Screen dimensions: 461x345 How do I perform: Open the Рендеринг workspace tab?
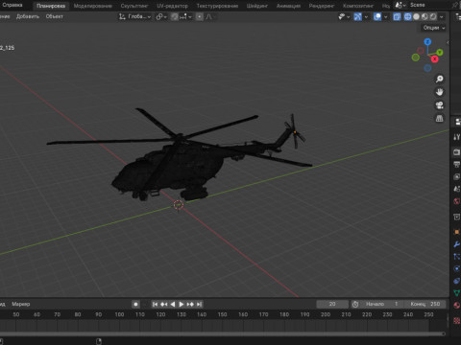point(322,6)
